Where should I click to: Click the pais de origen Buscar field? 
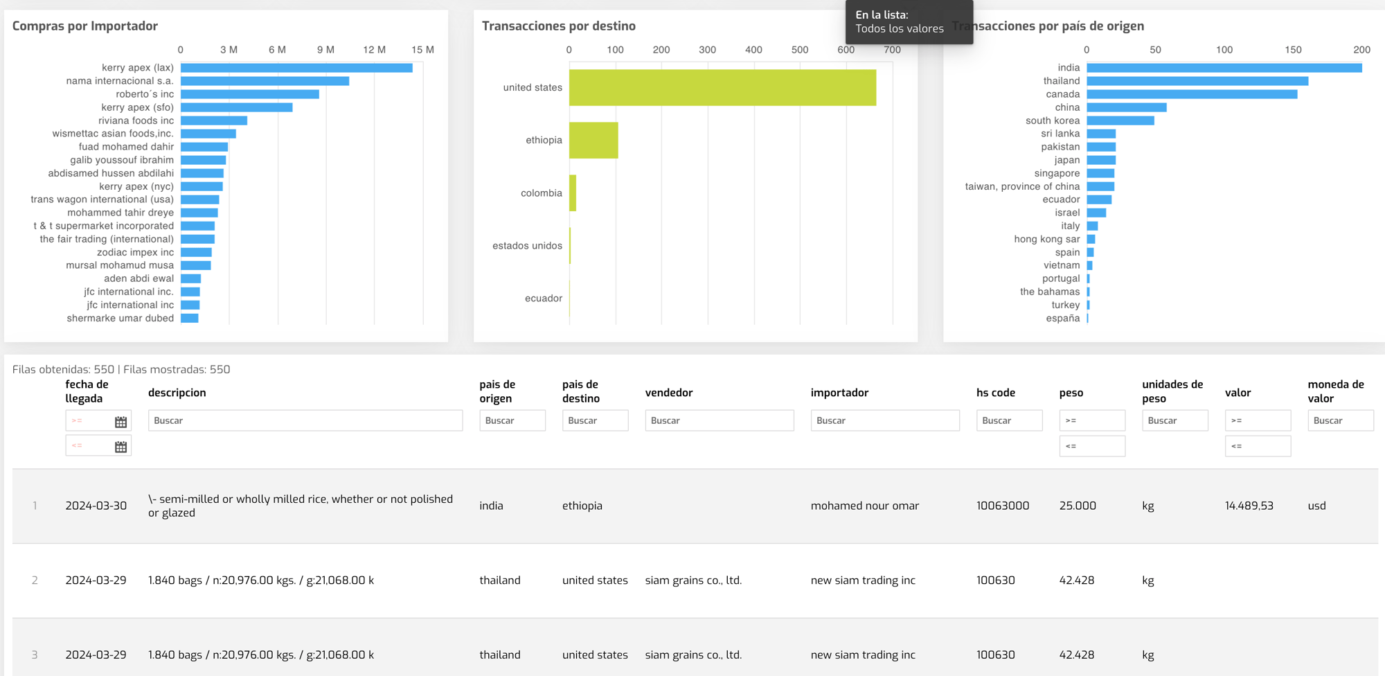[x=512, y=420]
